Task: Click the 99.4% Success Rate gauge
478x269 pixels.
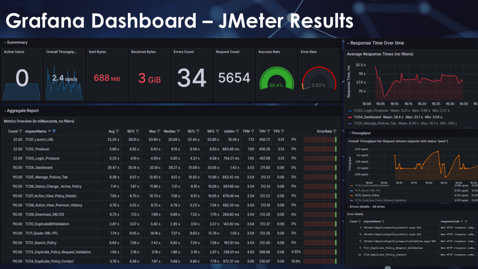Action: coord(276,78)
